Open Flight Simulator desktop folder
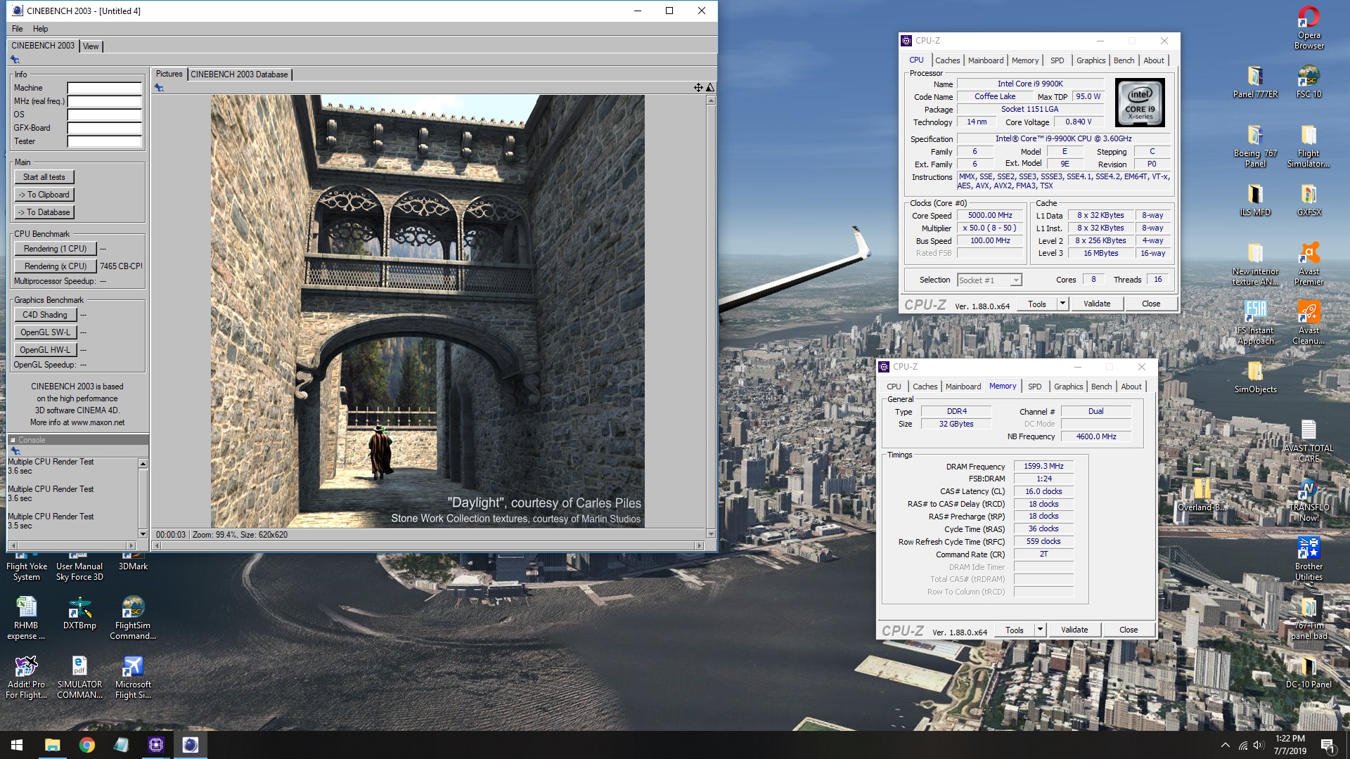 [1309, 146]
